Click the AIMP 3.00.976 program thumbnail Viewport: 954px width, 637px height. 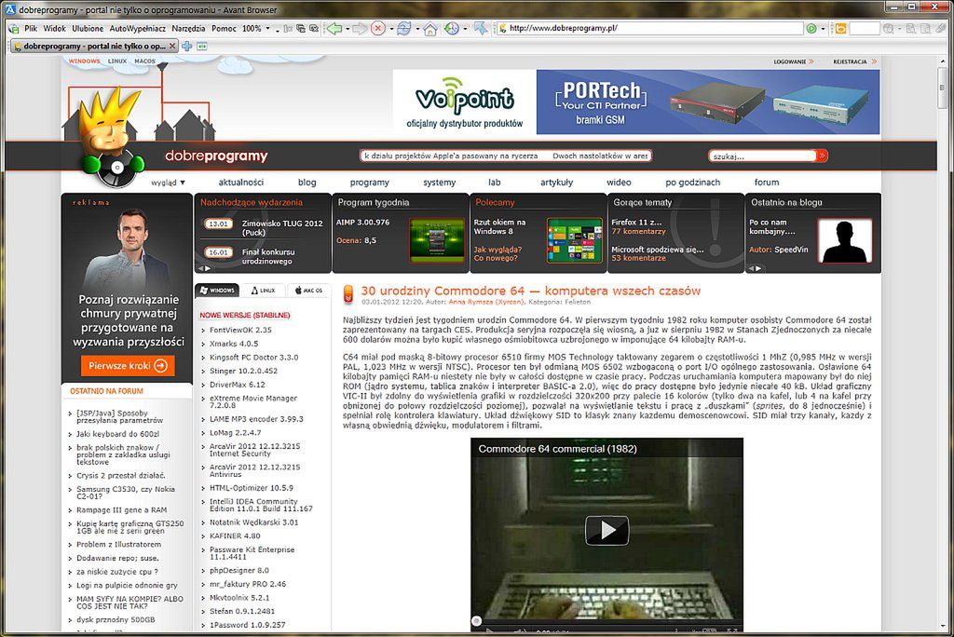point(437,241)
